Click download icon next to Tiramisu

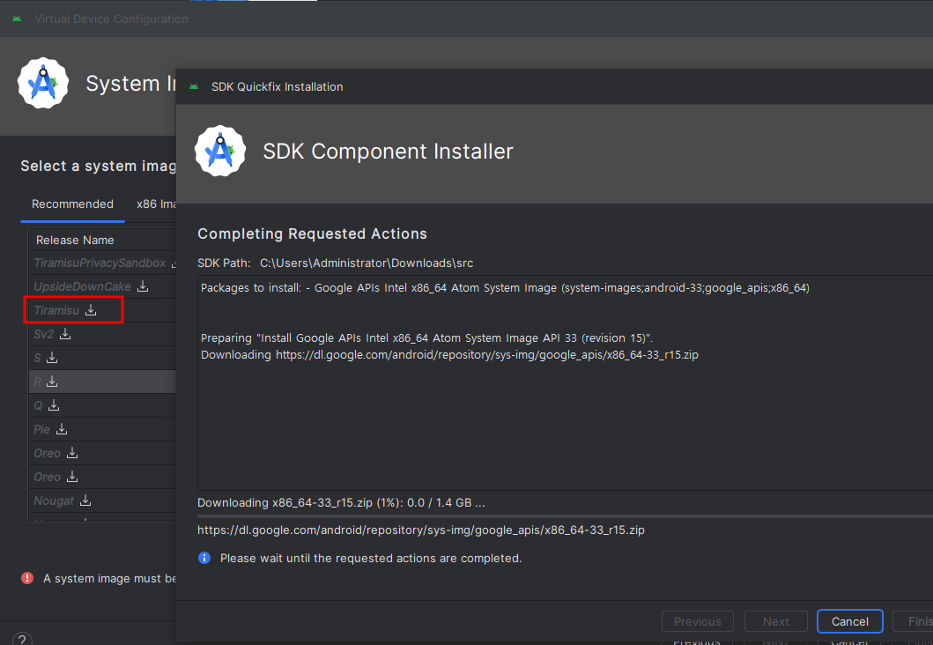point(91,310)
